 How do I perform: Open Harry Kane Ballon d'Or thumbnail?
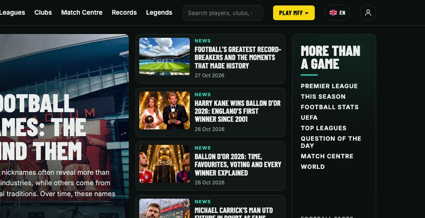pos(165,110)
